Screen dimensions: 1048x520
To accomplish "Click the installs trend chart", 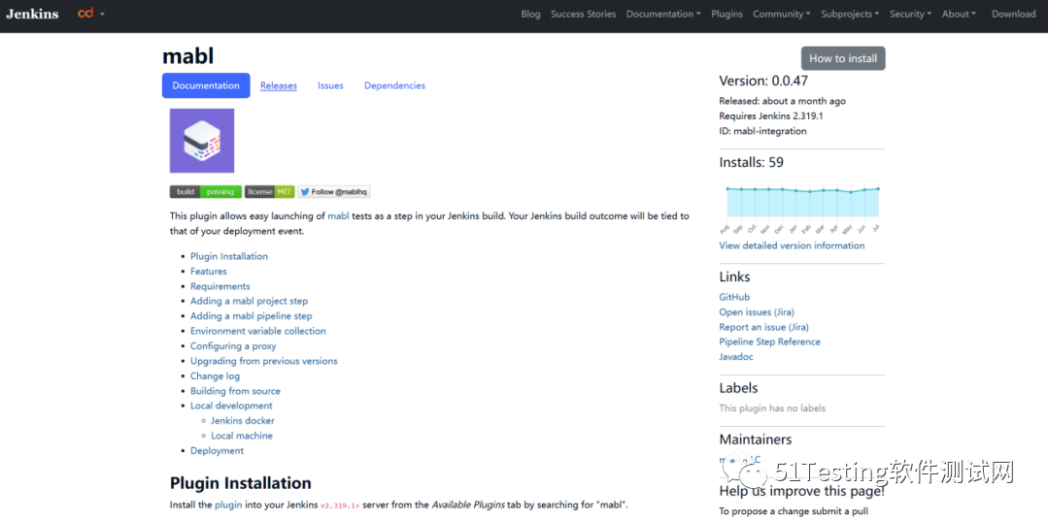I will (802, 207).
